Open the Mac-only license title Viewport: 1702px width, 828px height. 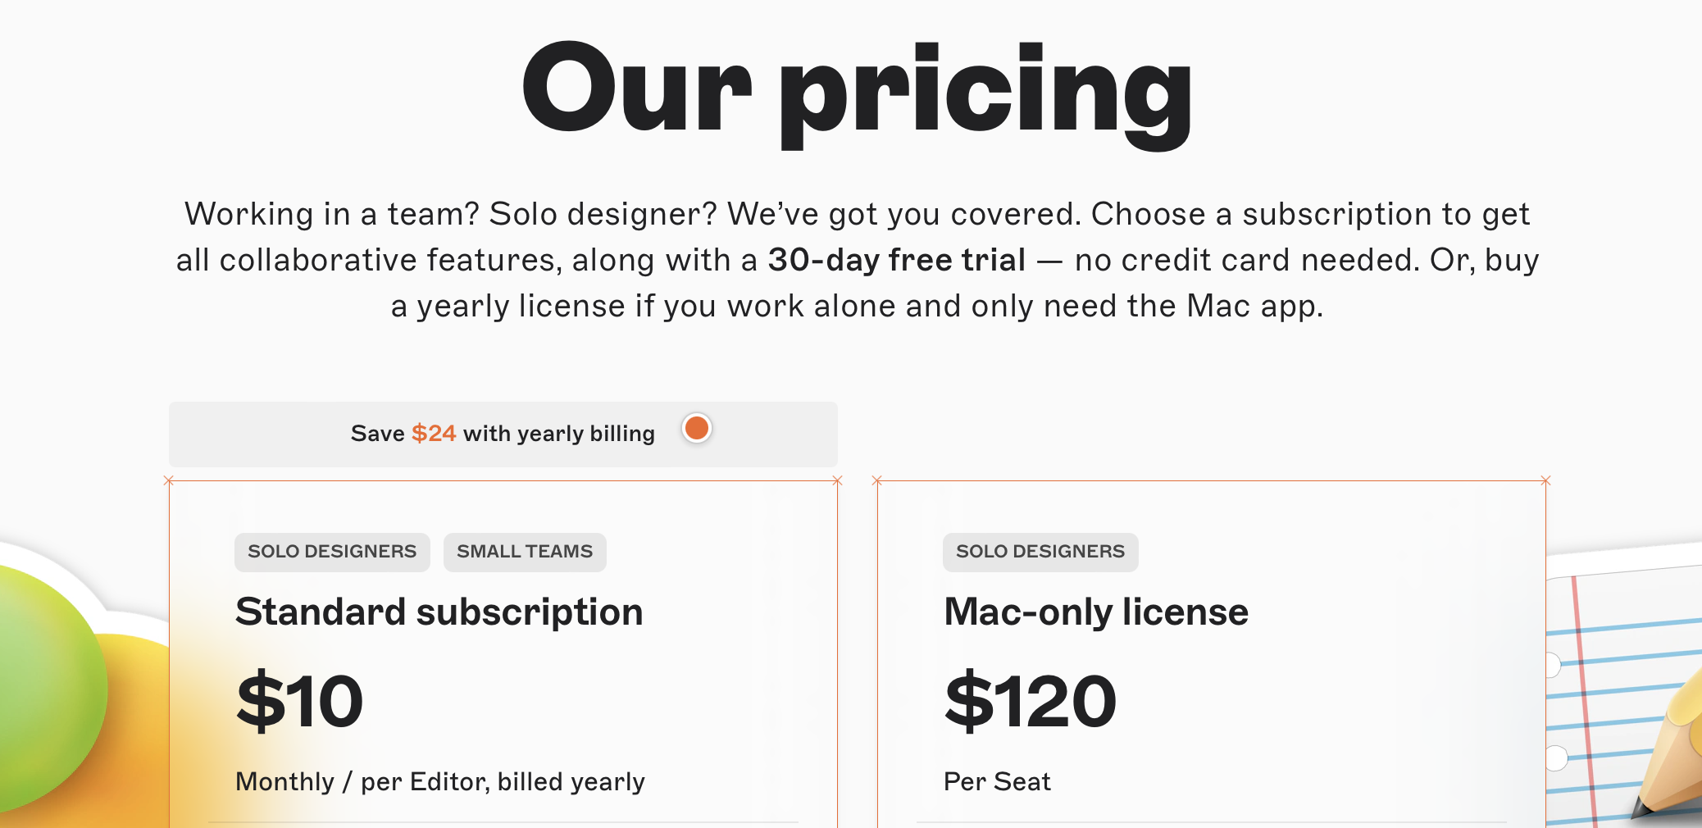point(1095,612)
